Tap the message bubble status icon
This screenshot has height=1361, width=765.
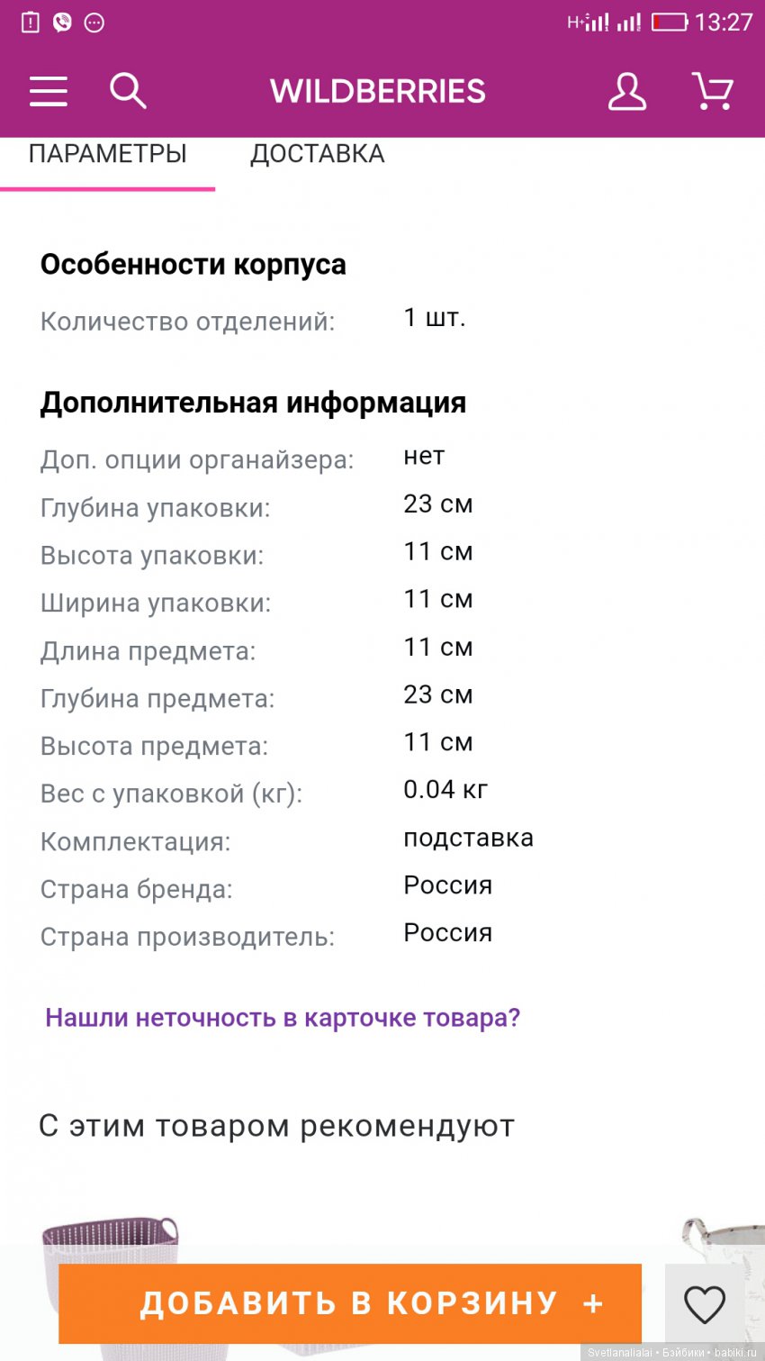94,23
